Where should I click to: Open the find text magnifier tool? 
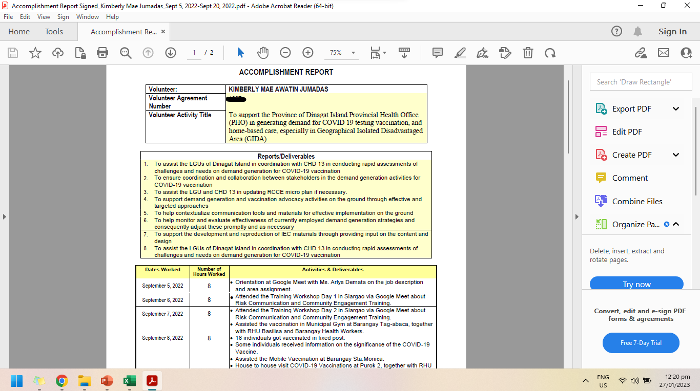click(126, 53)
